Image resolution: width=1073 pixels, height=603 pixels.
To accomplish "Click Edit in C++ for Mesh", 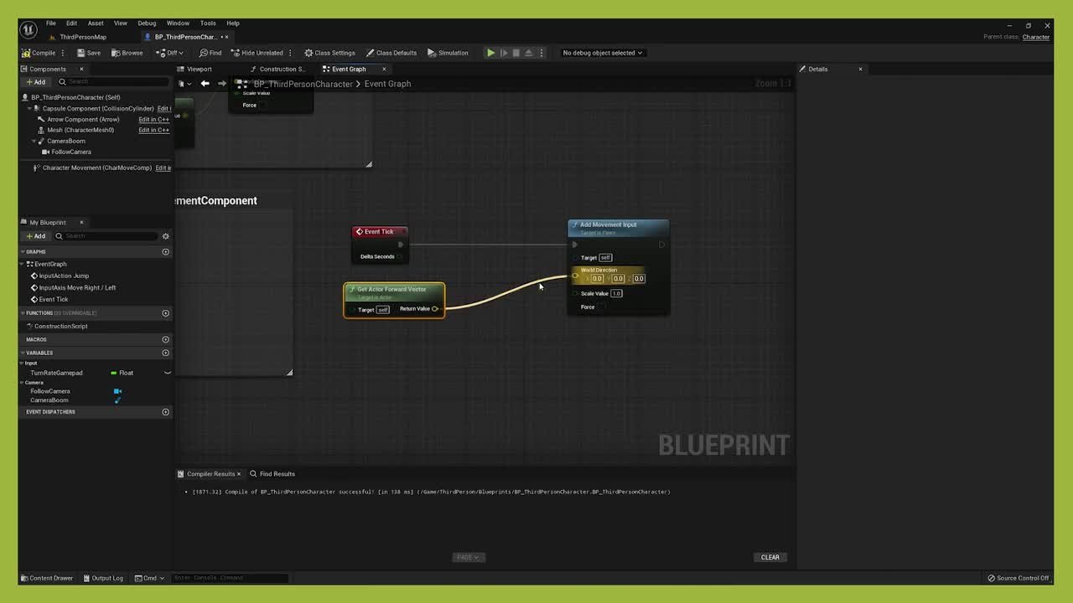I will [x=153, y=130].
